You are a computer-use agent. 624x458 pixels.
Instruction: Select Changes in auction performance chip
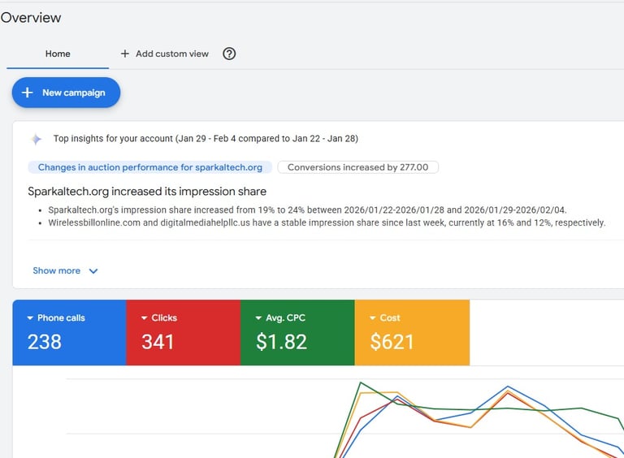point(149,167)
